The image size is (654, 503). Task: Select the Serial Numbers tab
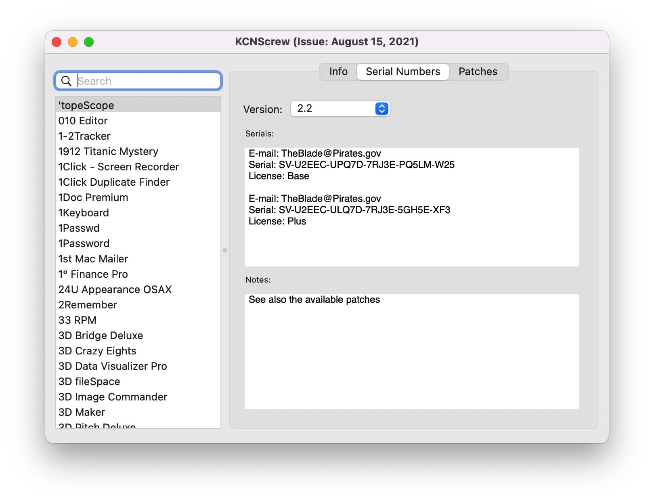click(403, 71)
